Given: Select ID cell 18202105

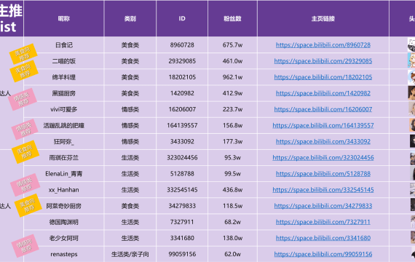Looking at the screenshot, I should (182, 77).
